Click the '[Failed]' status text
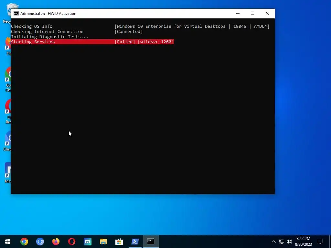Image resolution: width=331 pixels, height=248 pixels. coord(124,42)
